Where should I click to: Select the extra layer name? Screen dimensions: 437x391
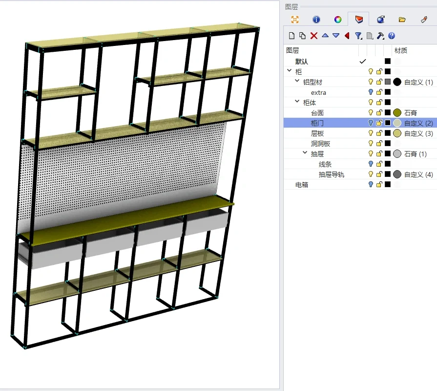318,92
